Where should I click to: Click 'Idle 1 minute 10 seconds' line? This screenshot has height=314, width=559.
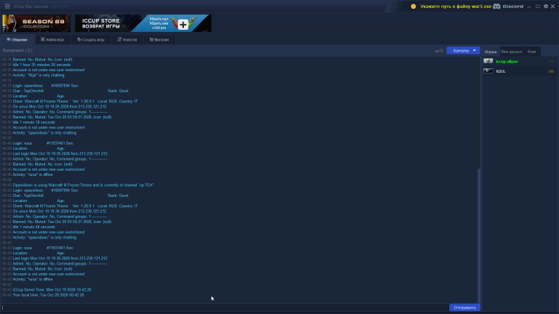[33, 122]
